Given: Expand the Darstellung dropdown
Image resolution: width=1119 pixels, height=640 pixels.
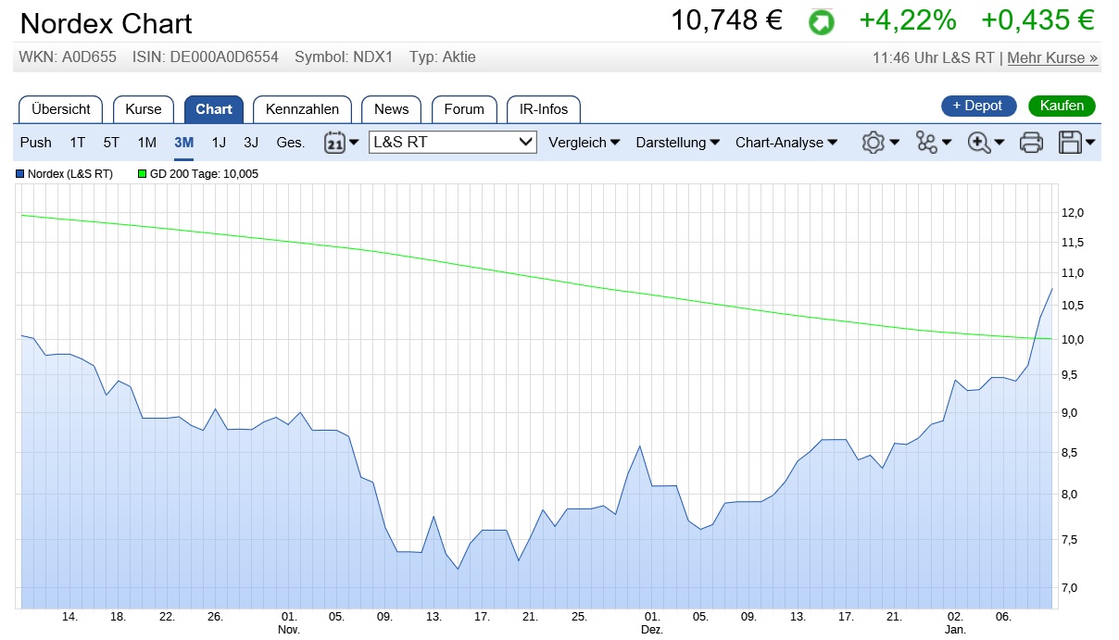Looking at the screenshot, I should [678, 143].
